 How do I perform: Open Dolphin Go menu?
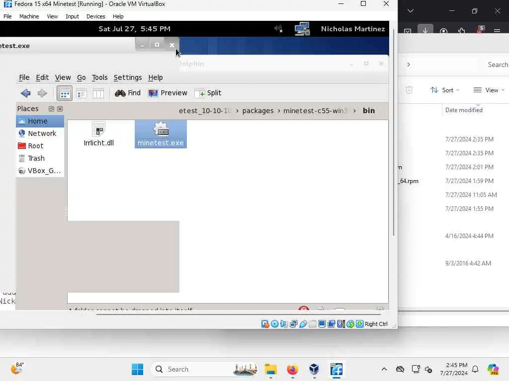81,78
